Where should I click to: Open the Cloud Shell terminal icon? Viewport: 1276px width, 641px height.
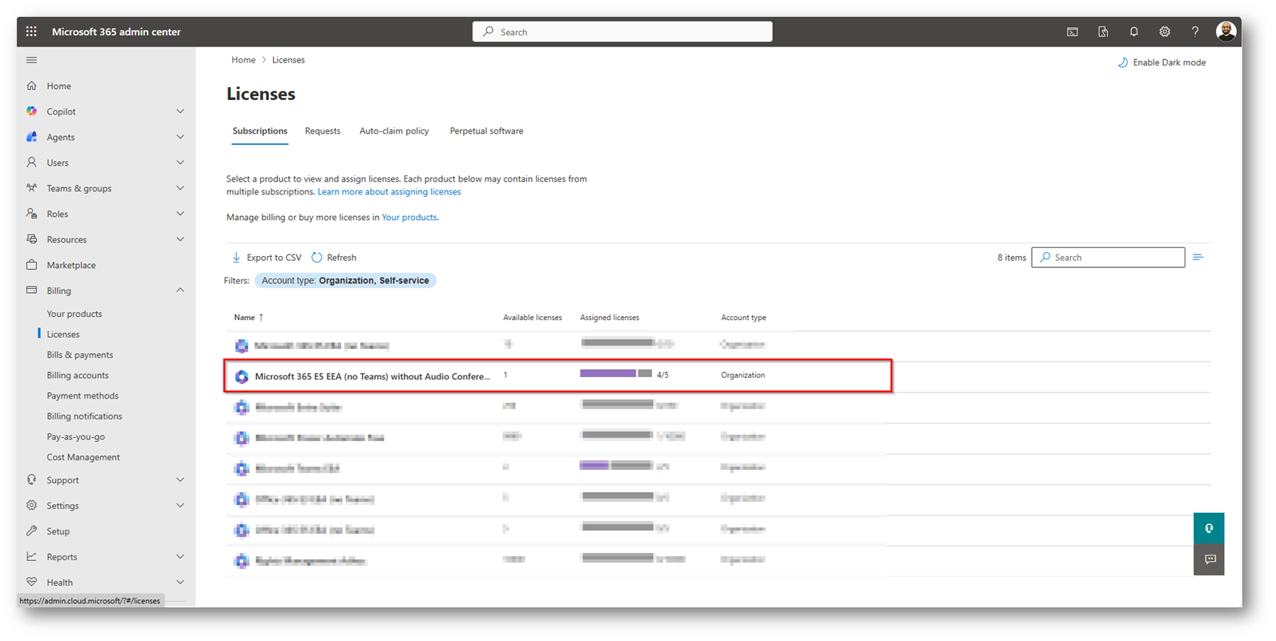[1072, 32]
